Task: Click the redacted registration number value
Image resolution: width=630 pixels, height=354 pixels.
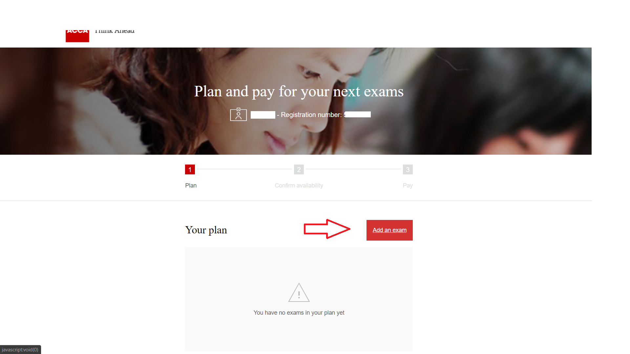Action: pyautogui.click(x=358, y=114)
